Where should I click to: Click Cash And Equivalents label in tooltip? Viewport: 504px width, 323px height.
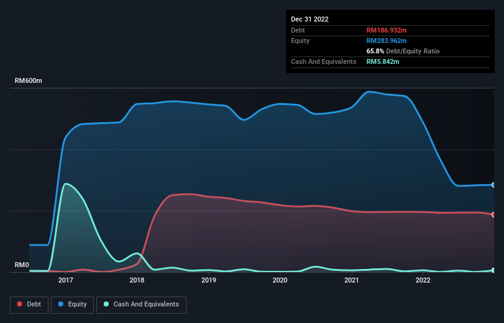tap(324, 61)
